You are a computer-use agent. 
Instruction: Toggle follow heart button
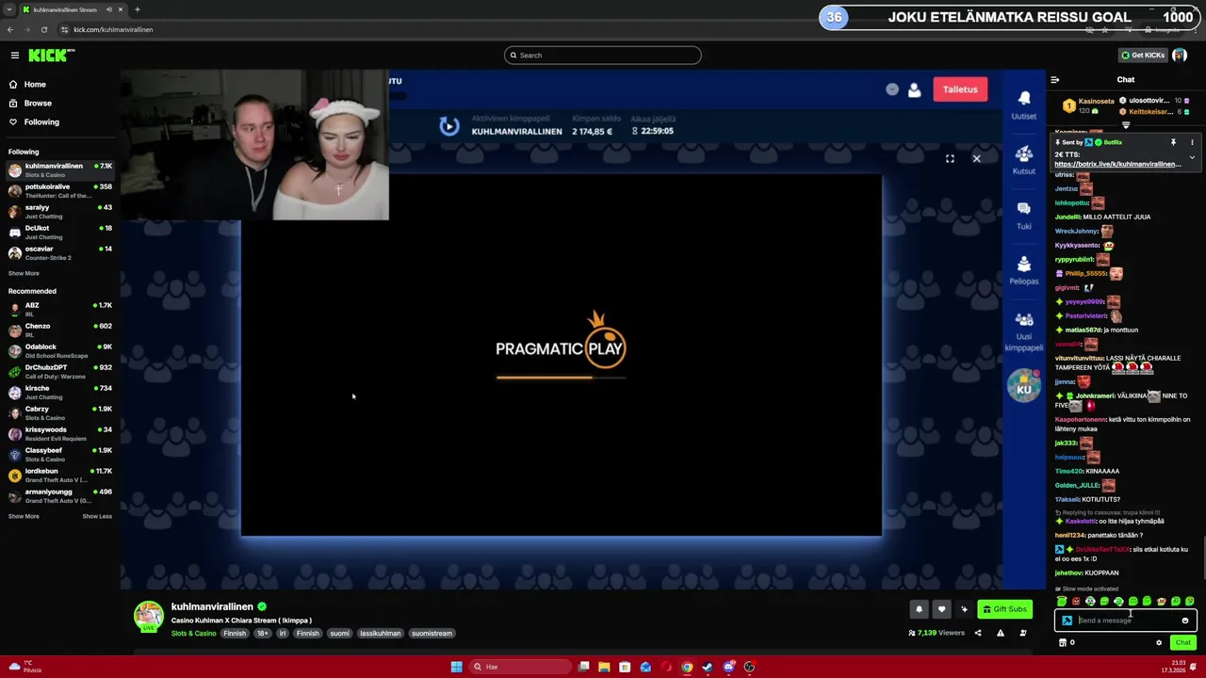(941, 609)
